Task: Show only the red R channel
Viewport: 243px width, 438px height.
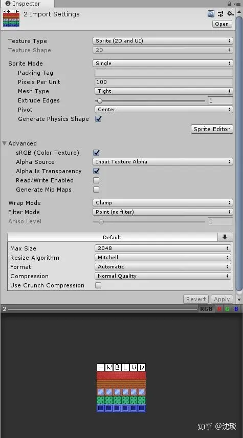Action: pos(219,309)
